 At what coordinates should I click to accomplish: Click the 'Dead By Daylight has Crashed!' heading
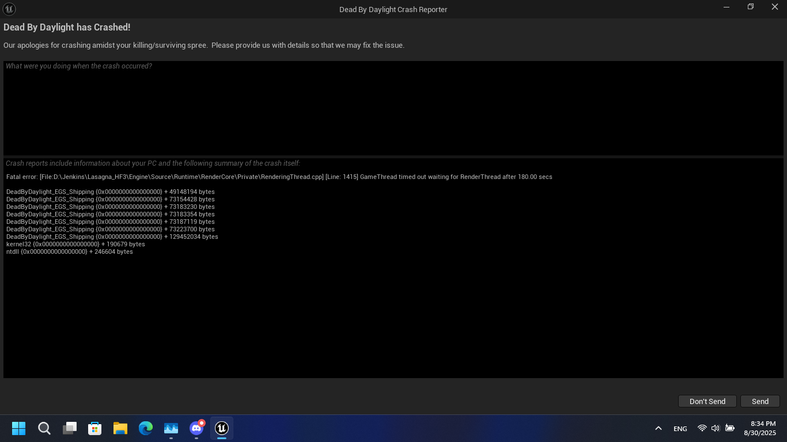click(67, 27)
